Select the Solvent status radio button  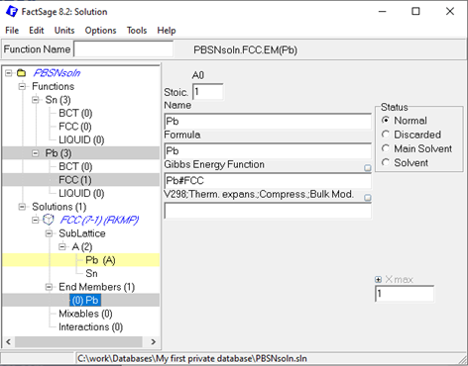coord(385,162)
